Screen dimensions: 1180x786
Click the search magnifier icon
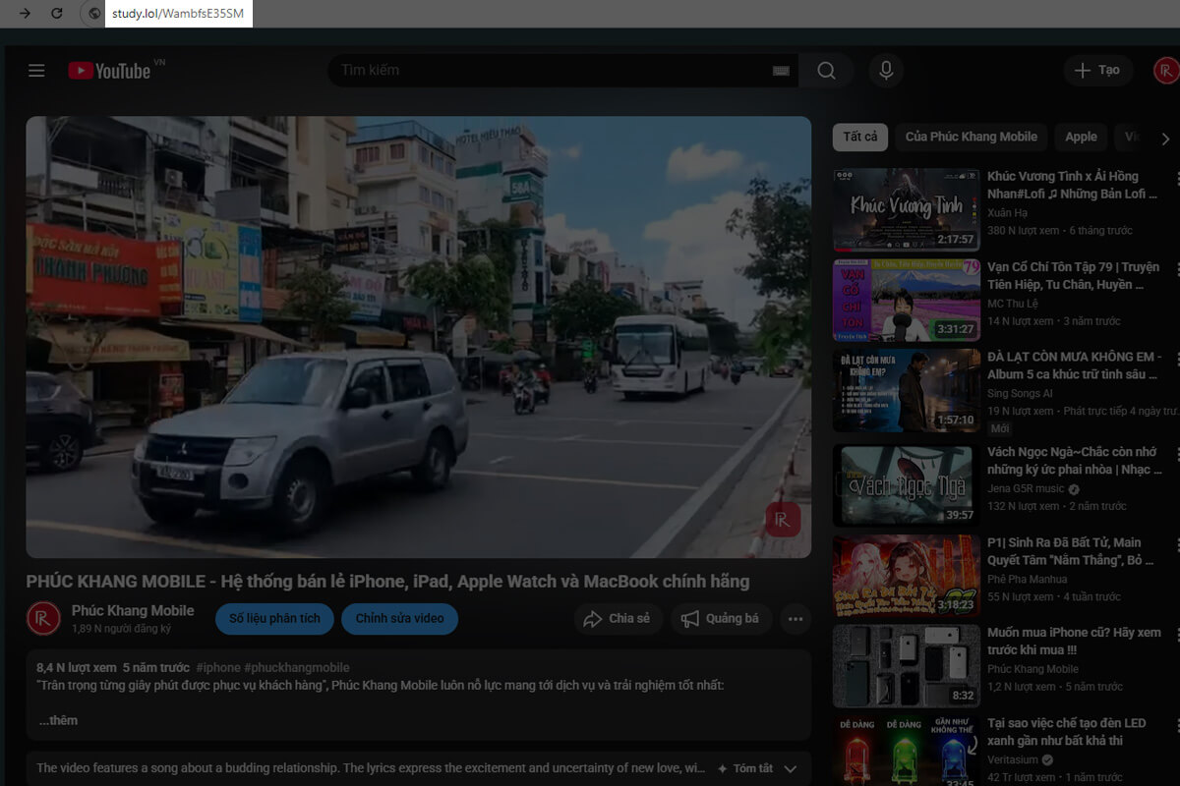[x=826, y=70]
